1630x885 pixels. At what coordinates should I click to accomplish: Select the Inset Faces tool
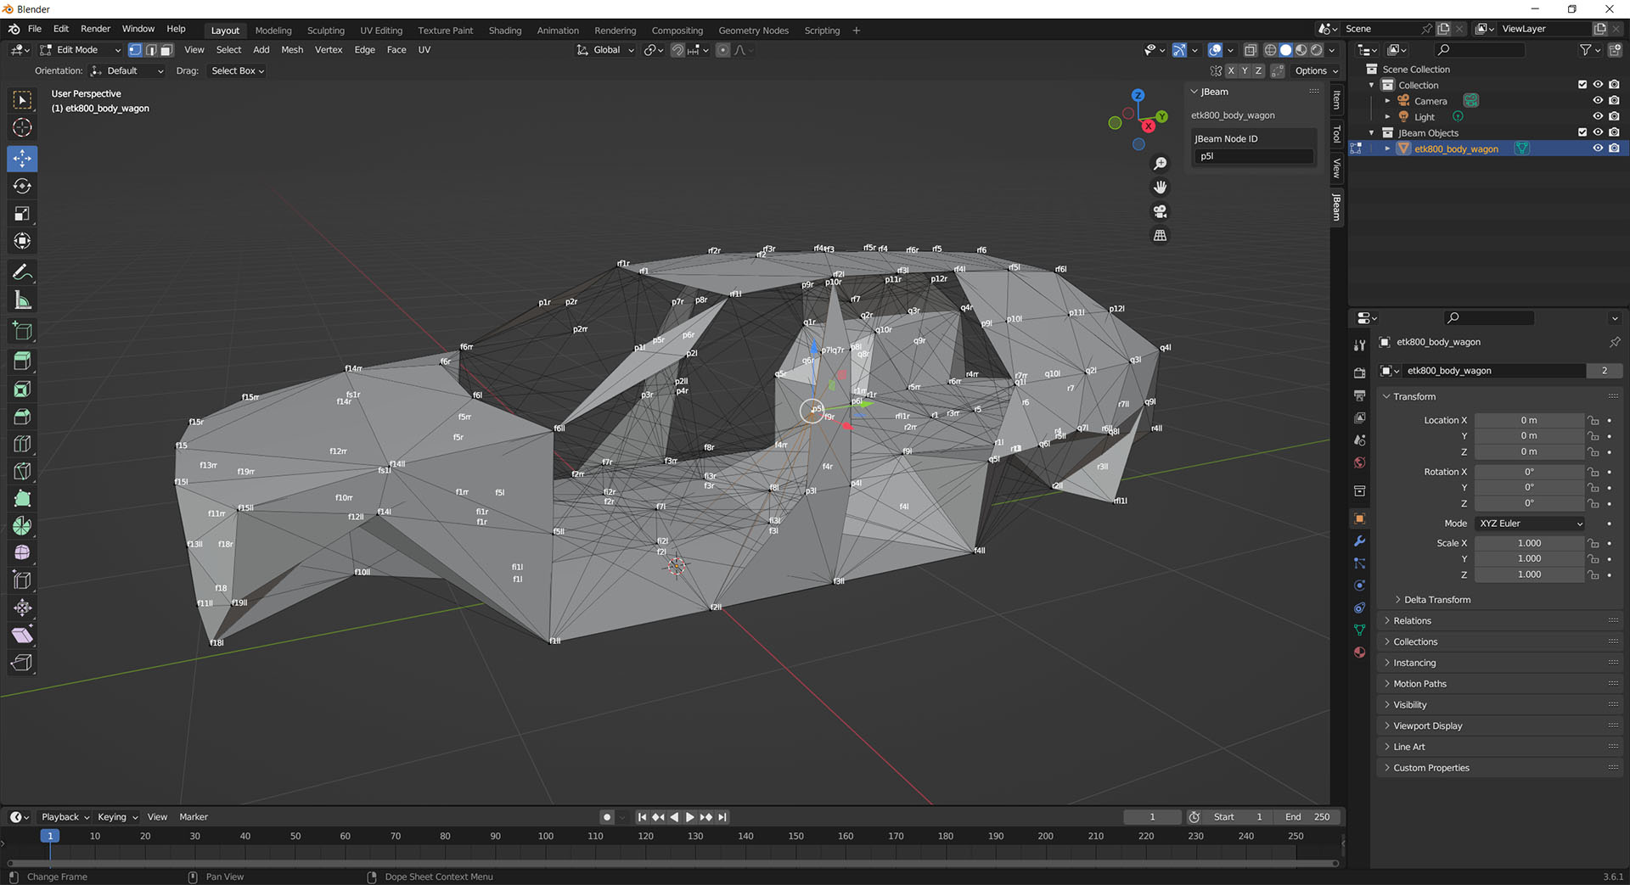pos(22,389)
